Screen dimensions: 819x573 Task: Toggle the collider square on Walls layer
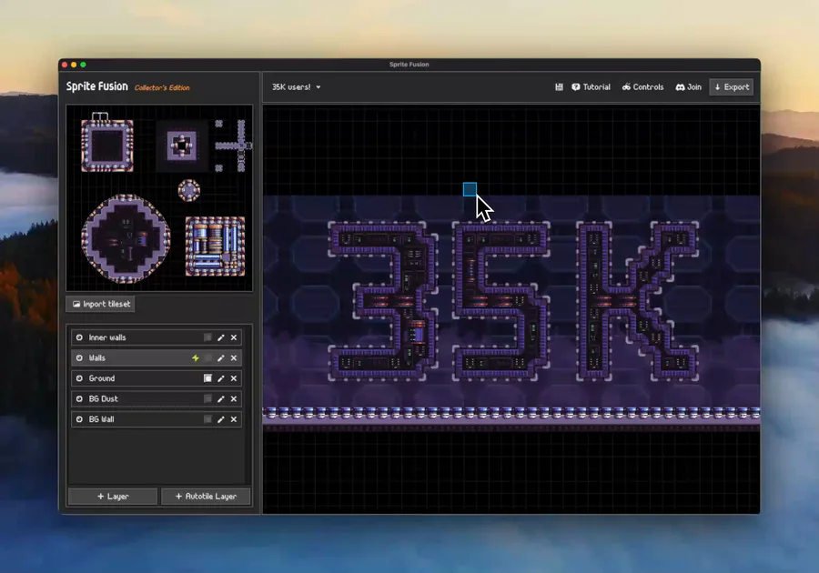(207, 358)
